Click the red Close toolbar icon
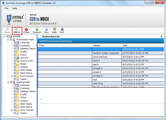166x120 pixels. [x=26, y=29]
